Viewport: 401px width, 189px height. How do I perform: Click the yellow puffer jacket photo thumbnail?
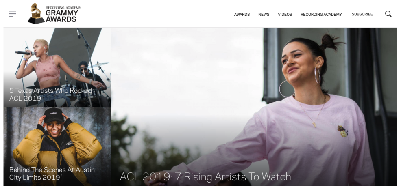[57, 146]
